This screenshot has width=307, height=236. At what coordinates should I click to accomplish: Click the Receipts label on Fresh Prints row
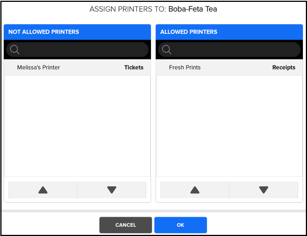(x=283, y=68)
